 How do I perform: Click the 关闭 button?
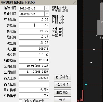point(62,99)
